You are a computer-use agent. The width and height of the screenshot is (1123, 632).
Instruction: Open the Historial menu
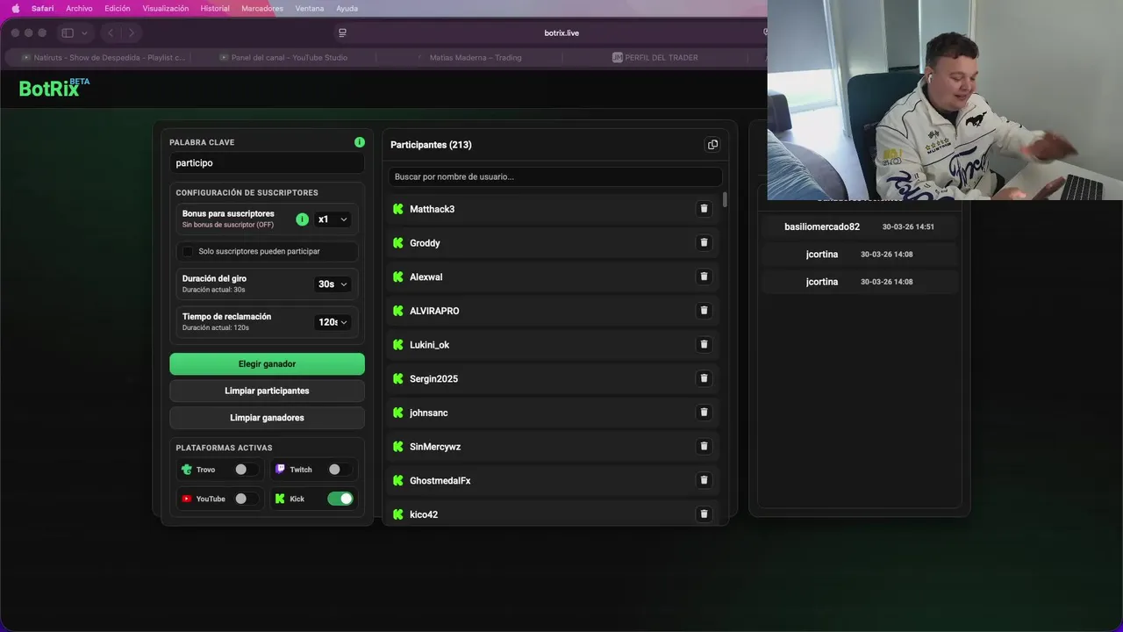click(x=215, y=8)
